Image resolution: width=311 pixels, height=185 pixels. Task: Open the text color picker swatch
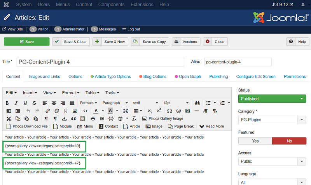pos(96,111)
